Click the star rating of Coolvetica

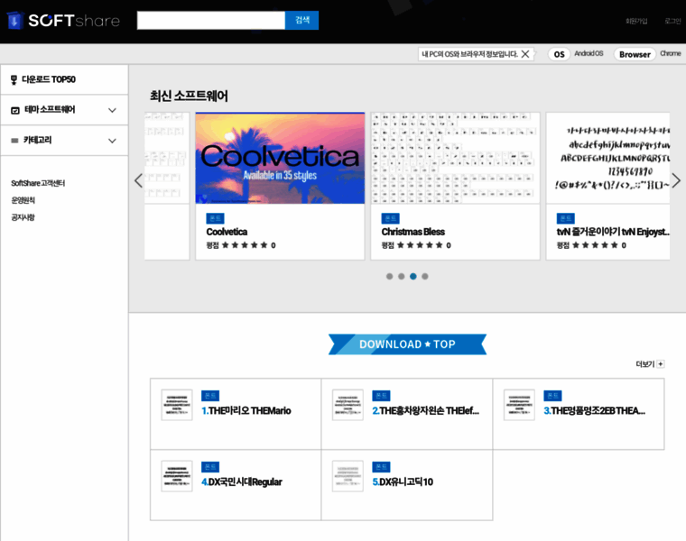pos(245,245)
